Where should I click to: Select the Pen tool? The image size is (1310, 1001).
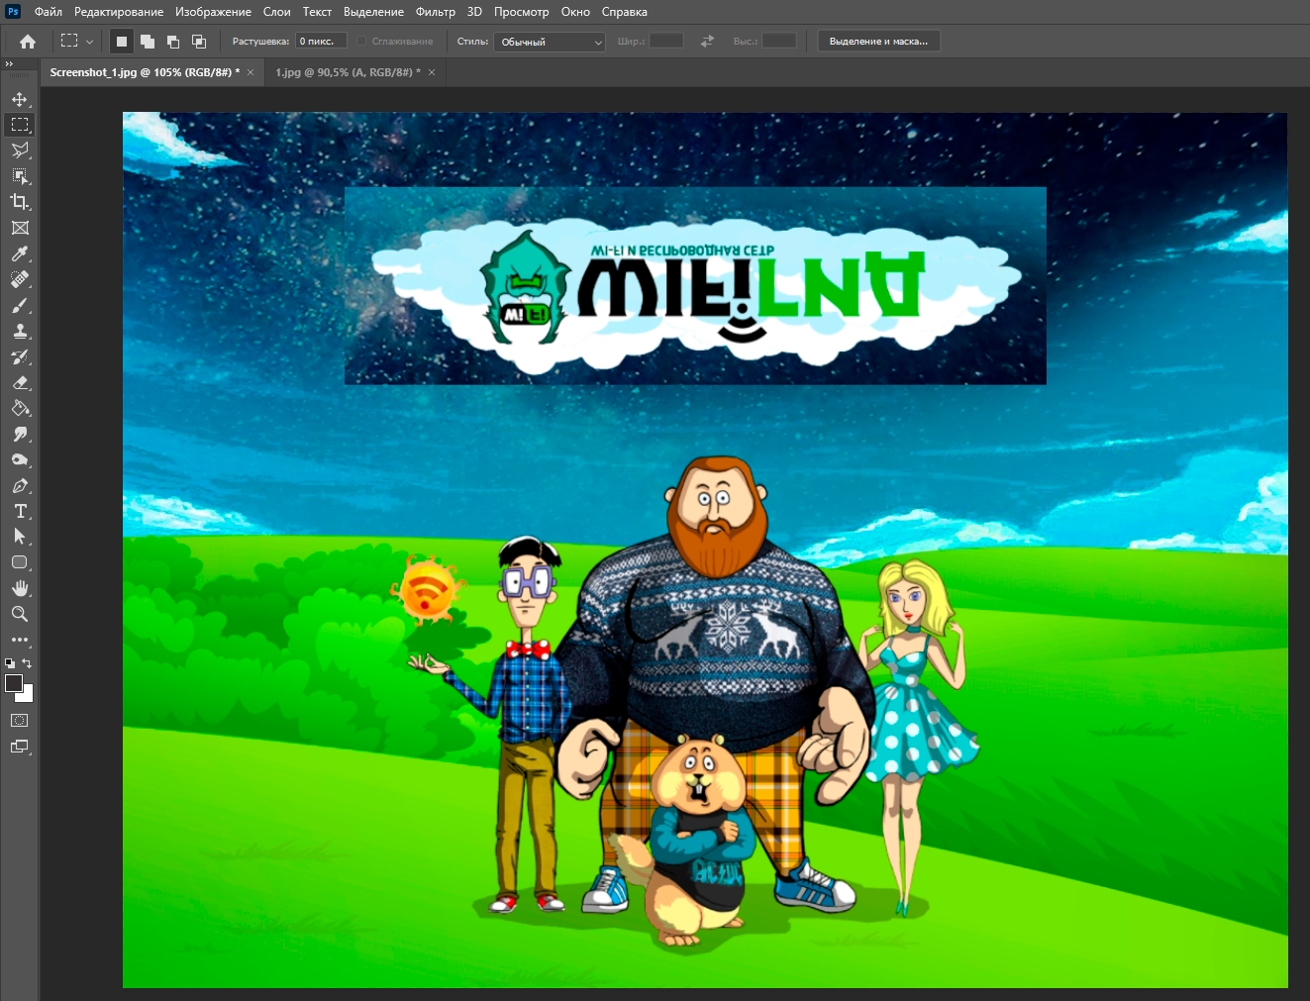pos(20,485)
